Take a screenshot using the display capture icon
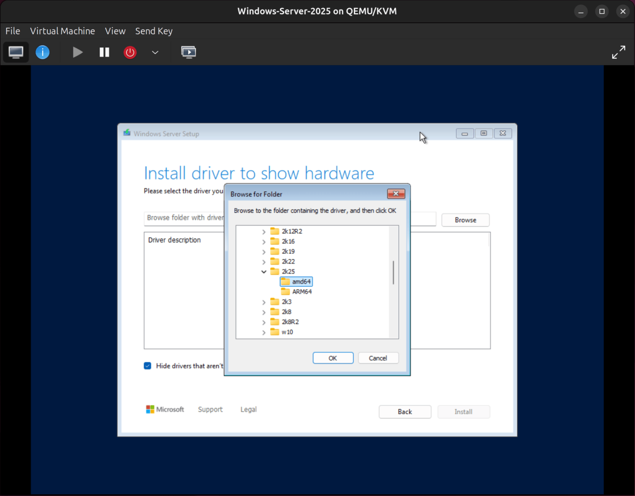 [x=189, y=52]
